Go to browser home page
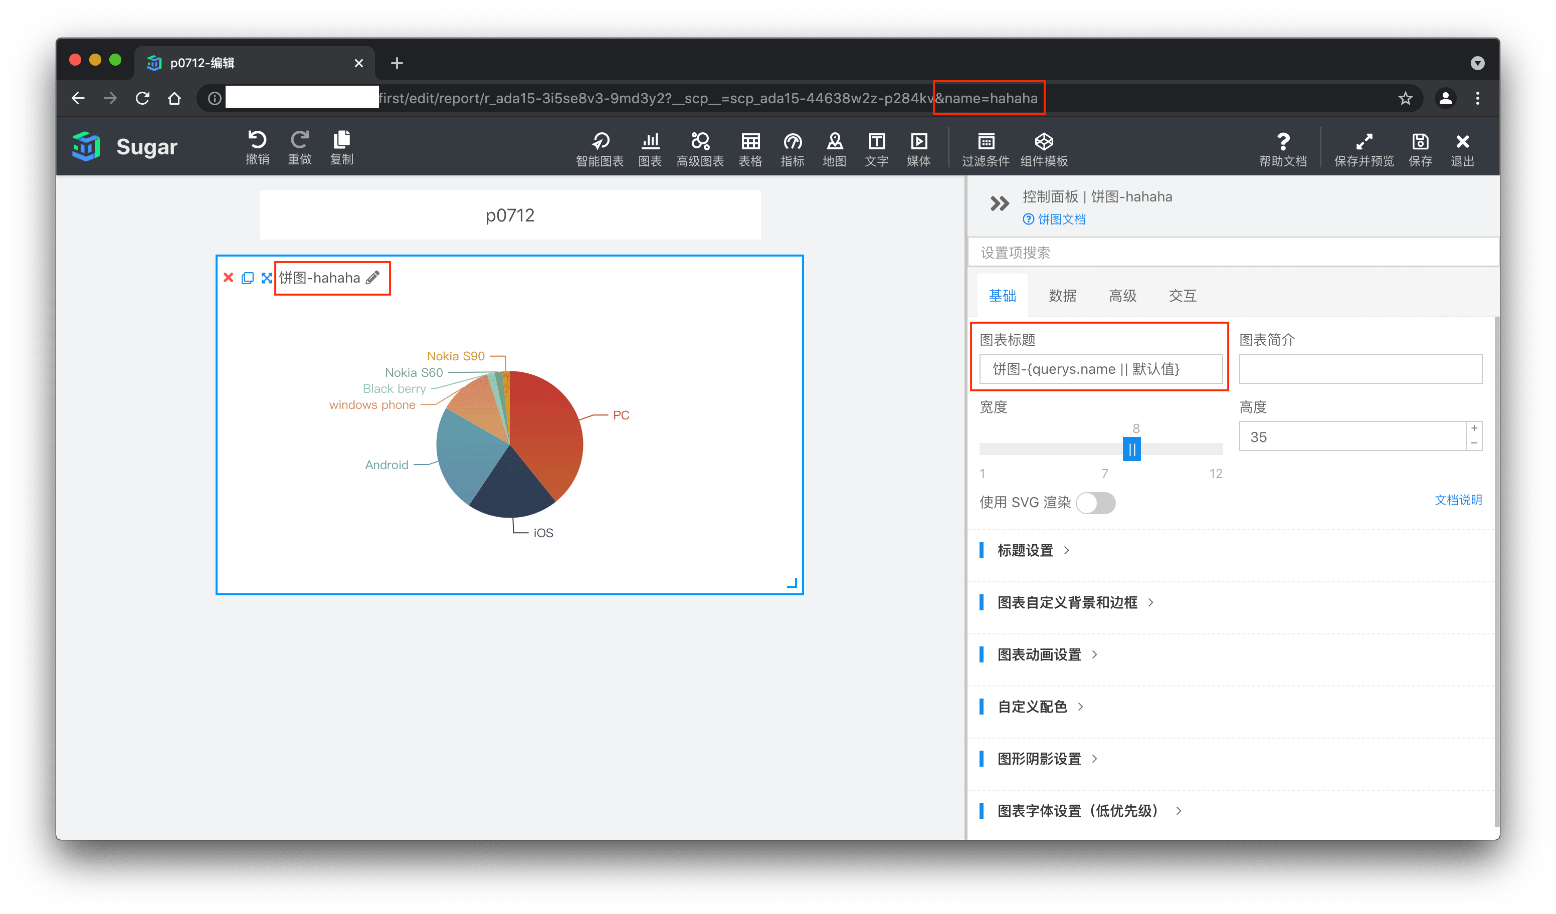Image resolution: width=1556 pixels, height=914 pixels. 175,98
